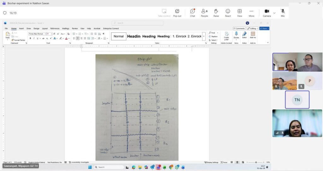This screenshot has height=171, width=323.
Task: Open the React emoji picker
Action: [228, 13]
